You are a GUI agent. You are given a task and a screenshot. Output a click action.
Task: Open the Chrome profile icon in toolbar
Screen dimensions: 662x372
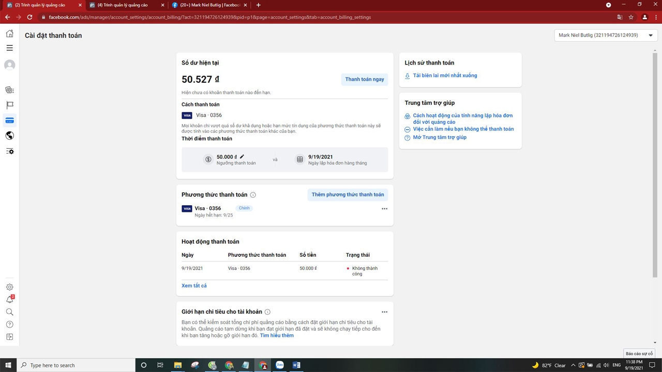pyautogui.click(x=644, y=17)
